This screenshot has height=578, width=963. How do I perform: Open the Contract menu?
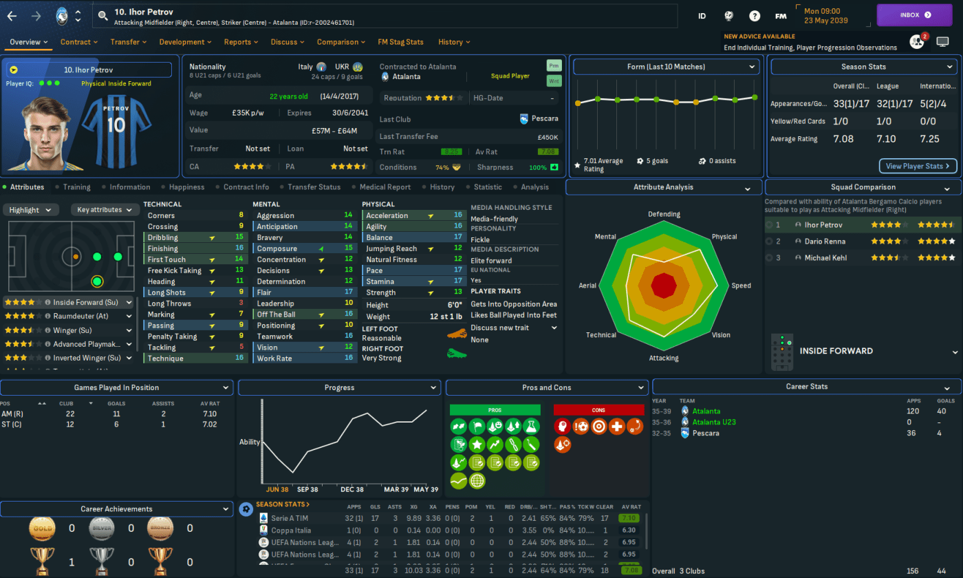point(79,42)
